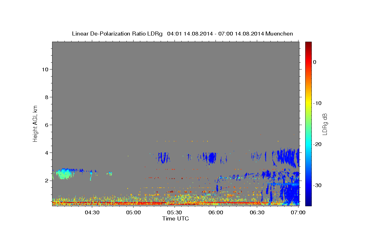Click the 'LDRg dB' colorbar label

[x=325, y=124]
